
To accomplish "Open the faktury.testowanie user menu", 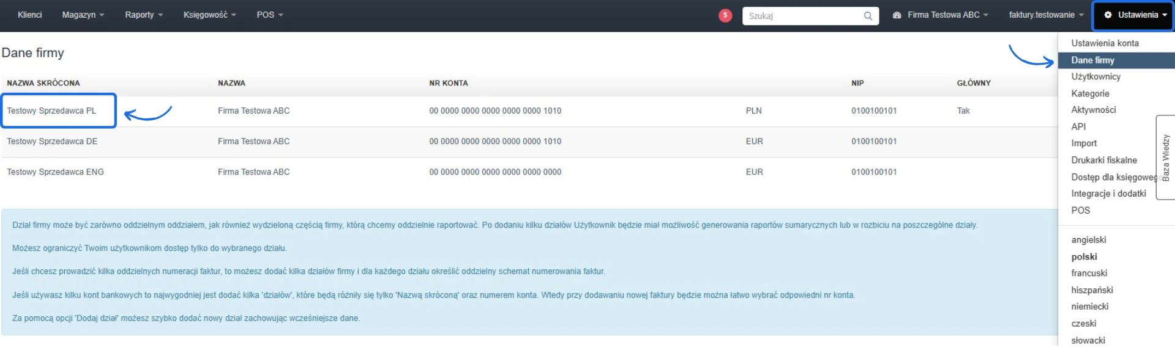I will point(1045,15).
